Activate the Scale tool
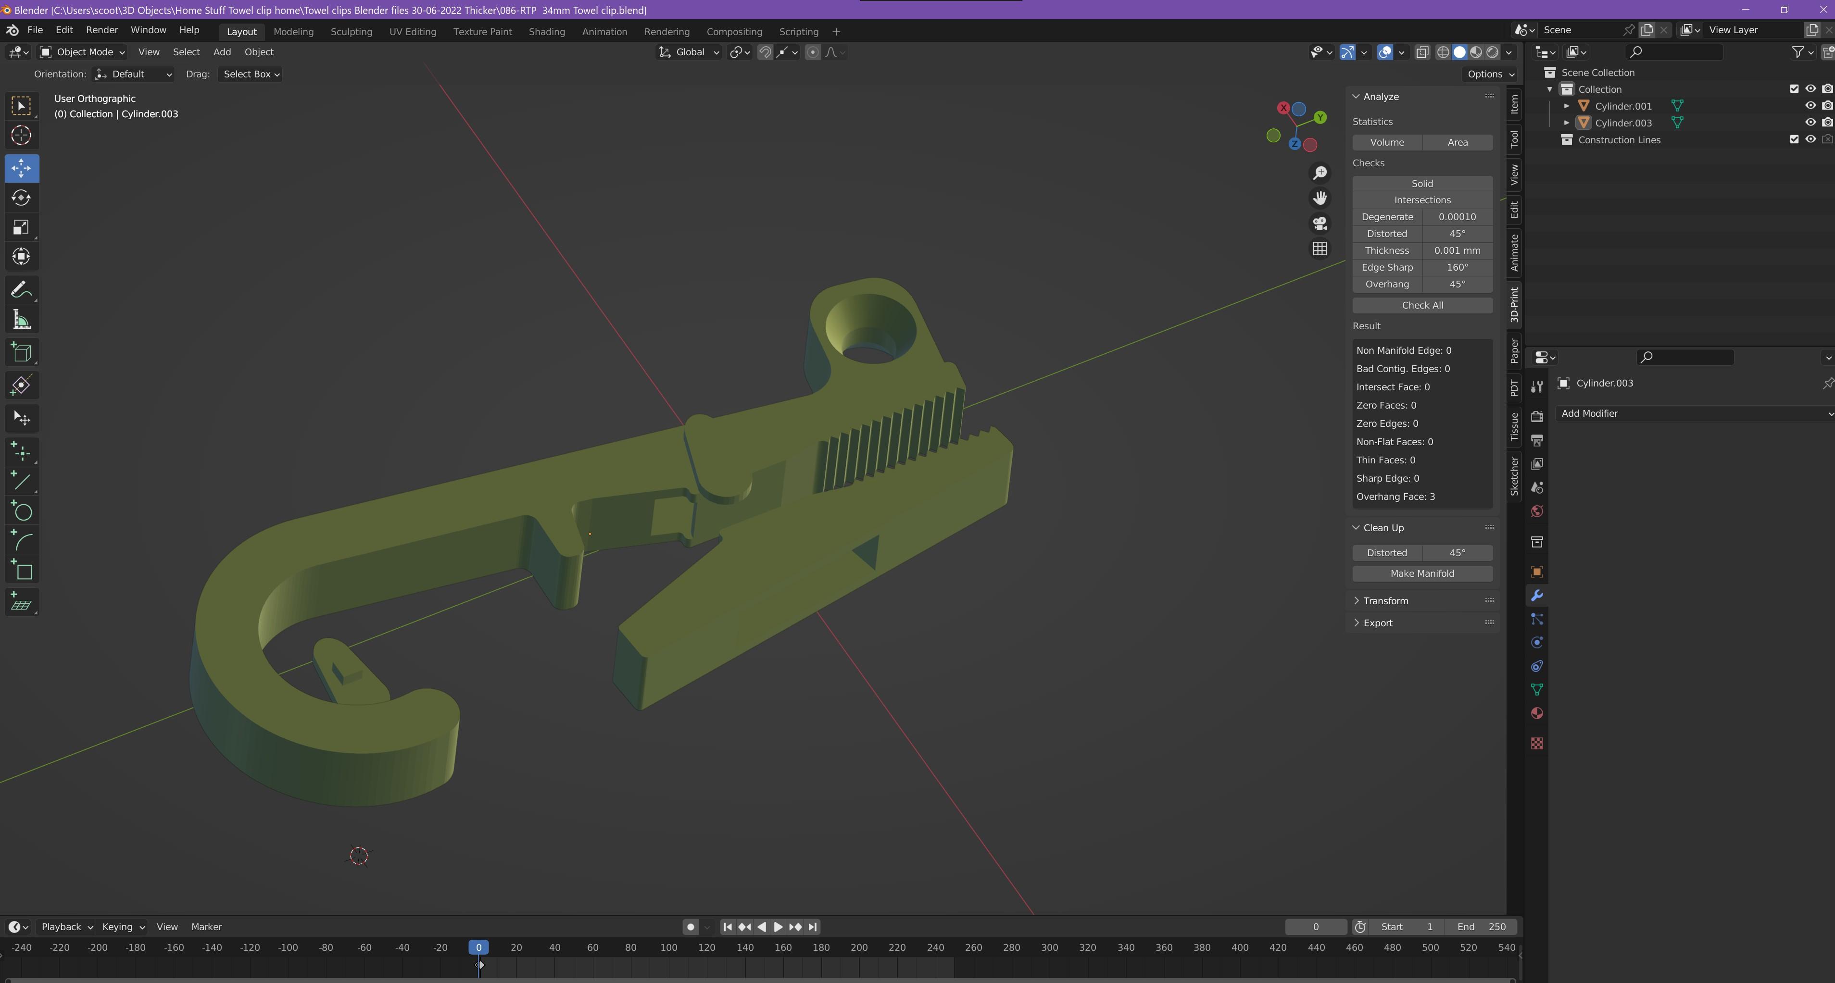Viewport: 1835px width, 983px height. [21, 227]
